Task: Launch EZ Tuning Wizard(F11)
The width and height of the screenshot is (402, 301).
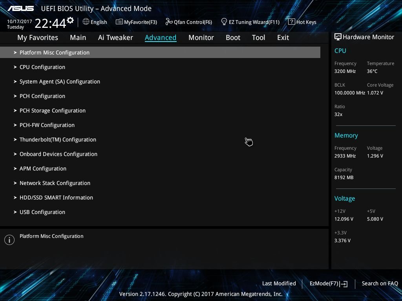Action: 250,22
